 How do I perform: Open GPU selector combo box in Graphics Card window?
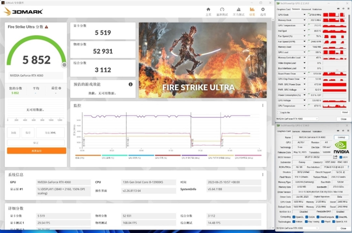click(x=297, y=228)
